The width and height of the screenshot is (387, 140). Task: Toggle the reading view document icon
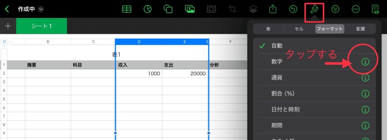click(x=375, y=9)
